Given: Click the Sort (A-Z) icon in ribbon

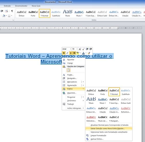Looking at the screenshot, I should pos(7,11).
